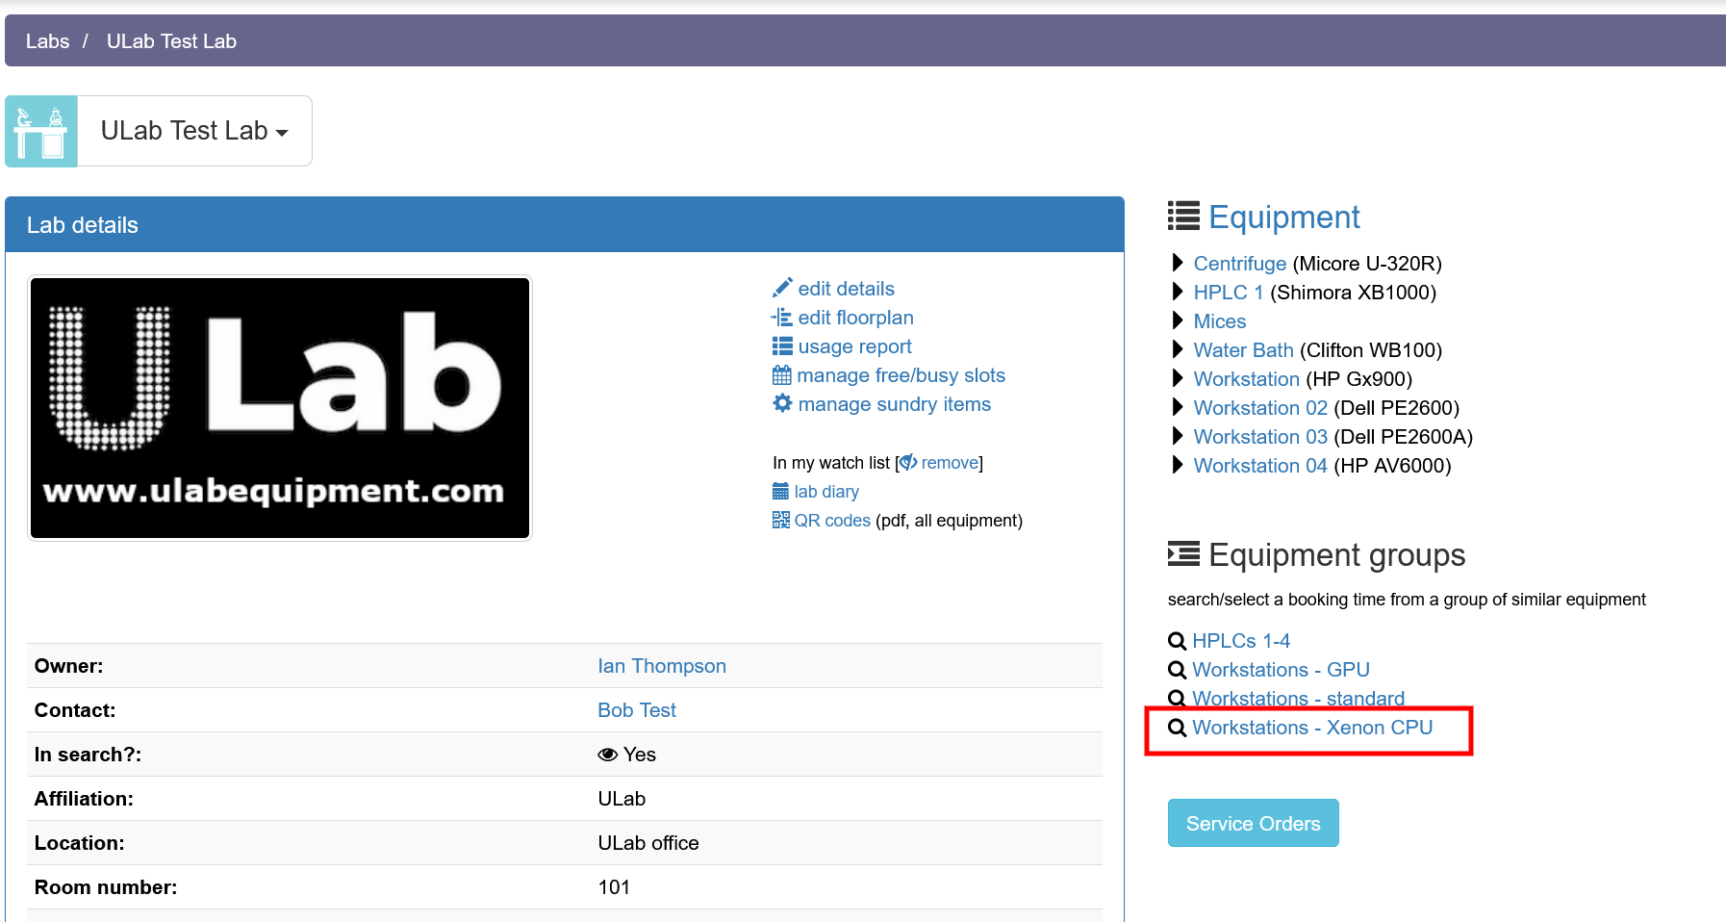
Task: Open the lab diary calendar icon
Action: click(782, 491)
